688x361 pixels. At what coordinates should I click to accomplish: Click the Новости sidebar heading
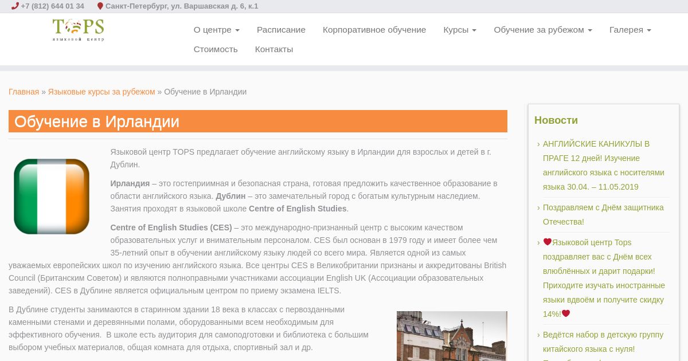coord(556,120)
